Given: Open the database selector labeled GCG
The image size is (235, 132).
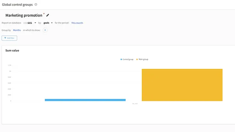Looking at the screenshot, I should pyautogui.click(x=30, y=23).
